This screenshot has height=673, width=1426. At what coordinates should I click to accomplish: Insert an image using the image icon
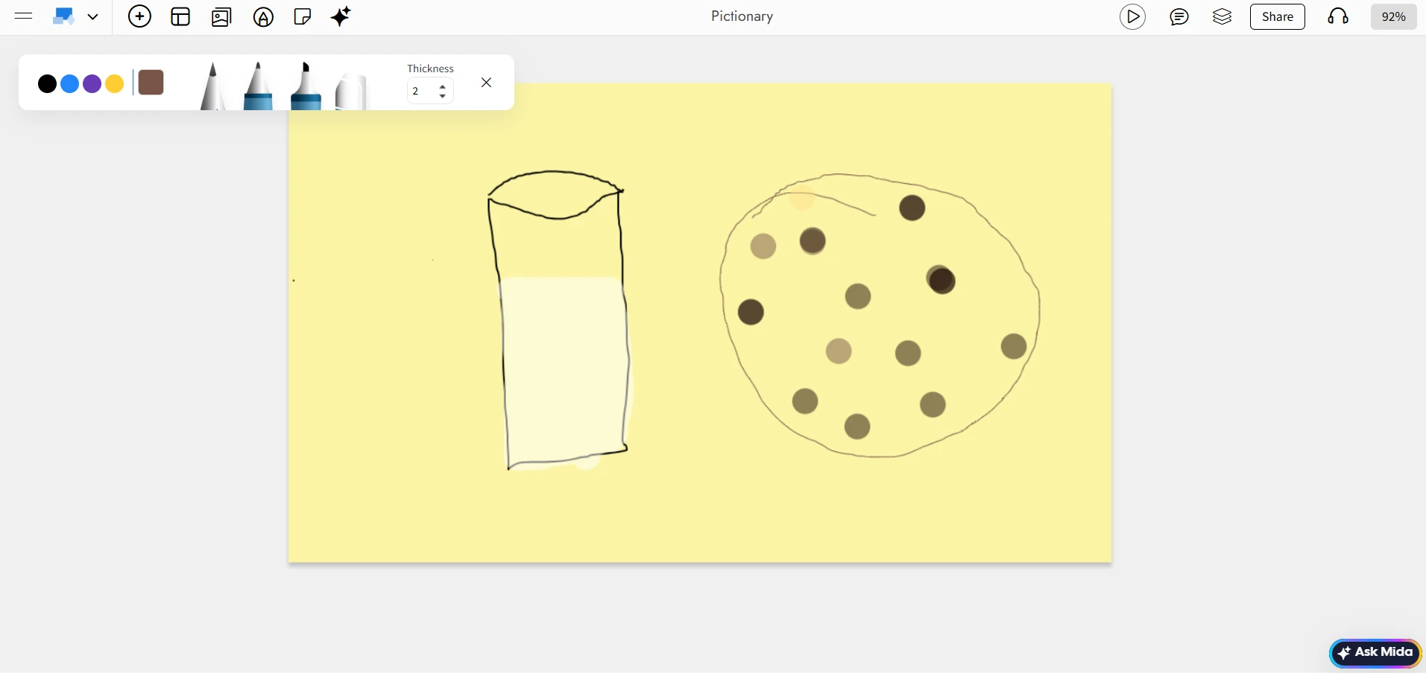point(221,16)
